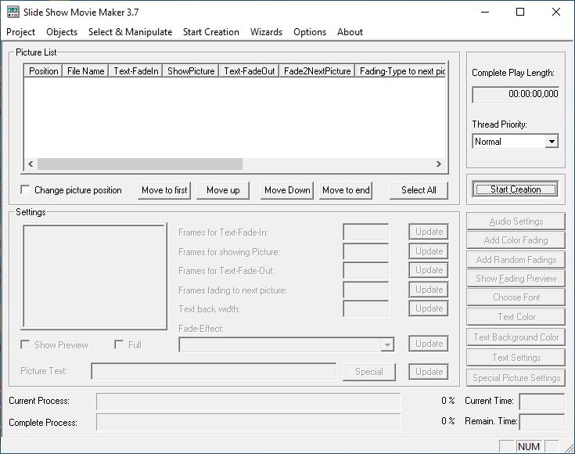Open Text Settings
Screen dimensions: 575x454
click(x=516, y=358)
